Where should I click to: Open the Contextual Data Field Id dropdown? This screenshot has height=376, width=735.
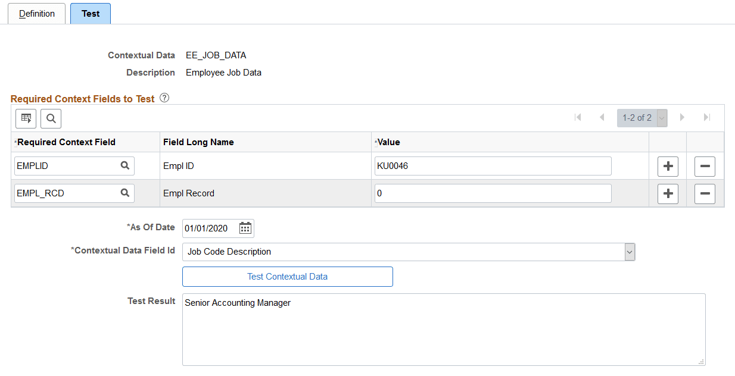coord(629,252)
